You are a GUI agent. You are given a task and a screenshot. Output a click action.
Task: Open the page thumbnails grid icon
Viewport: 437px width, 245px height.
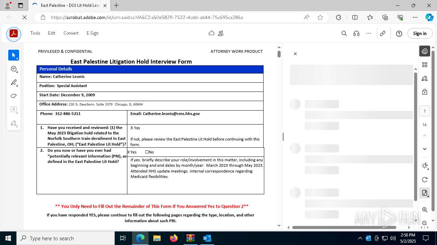[425, 65]
